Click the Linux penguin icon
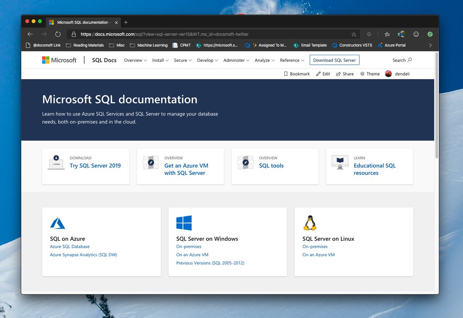Image resolution: width=463 pixels, height=318 pixels. pyautogui.click(x=310, y=223)
